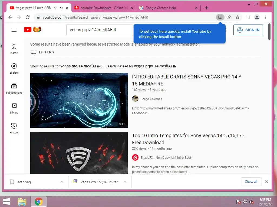Screen dimensions: 277x207
Task: Click the YouTube logo
Action: 32,30
